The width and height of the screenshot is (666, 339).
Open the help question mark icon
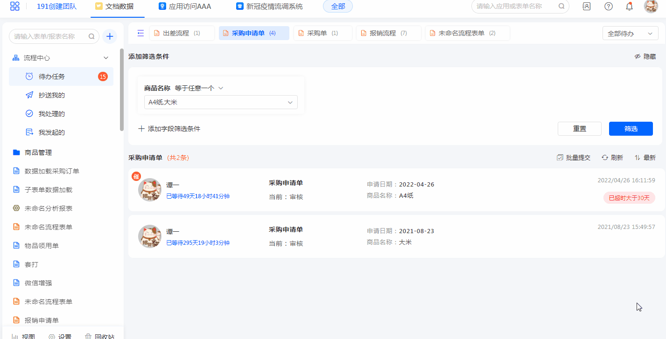click(608, 7)
